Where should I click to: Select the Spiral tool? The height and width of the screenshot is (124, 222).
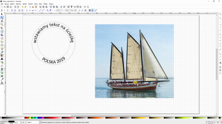2,45
